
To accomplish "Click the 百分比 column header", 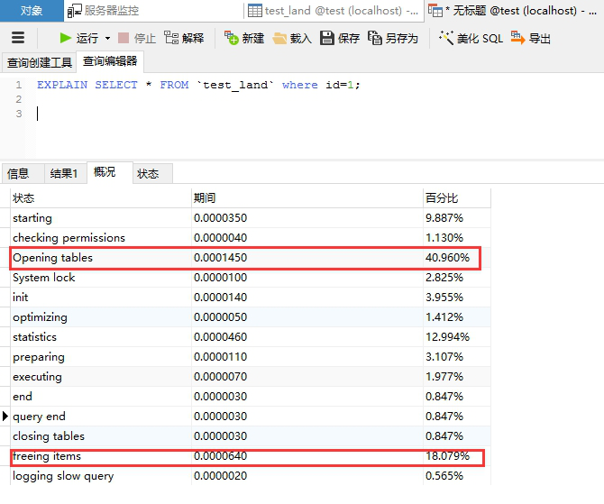I will coord(457,198).
